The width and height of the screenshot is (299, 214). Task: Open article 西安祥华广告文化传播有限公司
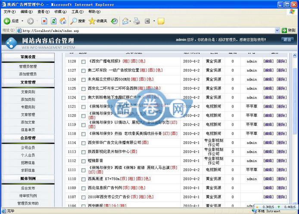(x=115, y=143)
